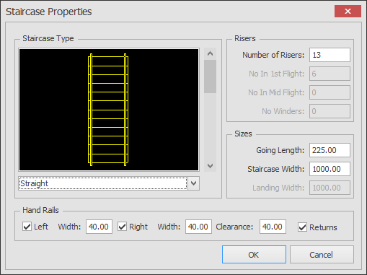
Task: Click the 'Number of Risers:' label
Action: (x=273, y=55)
